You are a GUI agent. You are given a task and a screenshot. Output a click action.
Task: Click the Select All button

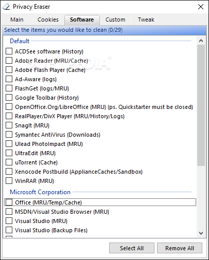tap(132, 248)
